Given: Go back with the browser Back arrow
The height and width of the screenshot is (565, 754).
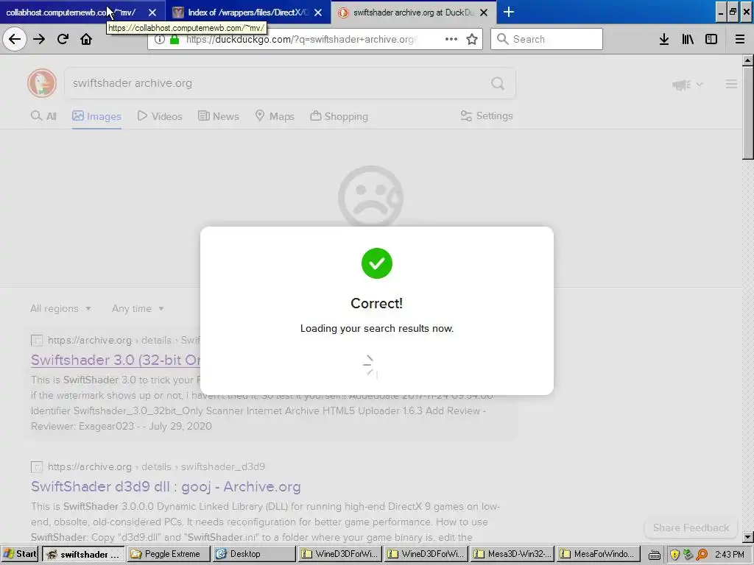Looking at the screenshot, I should point(15,39).
